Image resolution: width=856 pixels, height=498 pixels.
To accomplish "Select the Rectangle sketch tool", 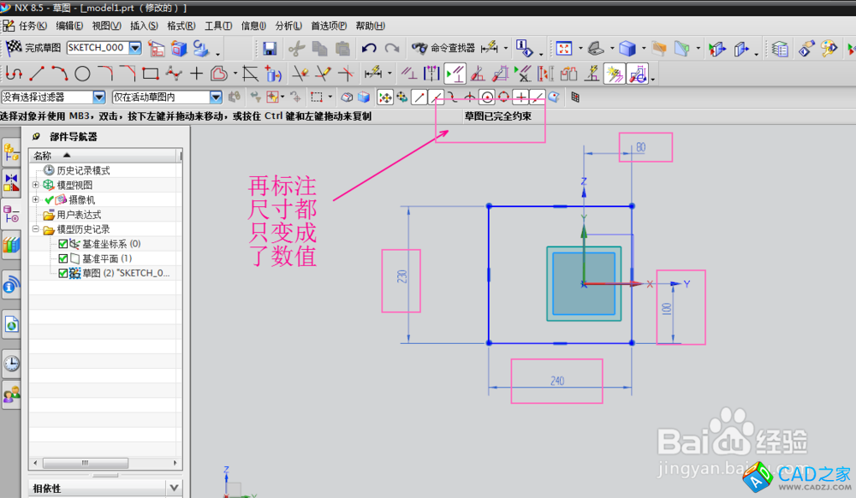I will (x=151, y=74).
